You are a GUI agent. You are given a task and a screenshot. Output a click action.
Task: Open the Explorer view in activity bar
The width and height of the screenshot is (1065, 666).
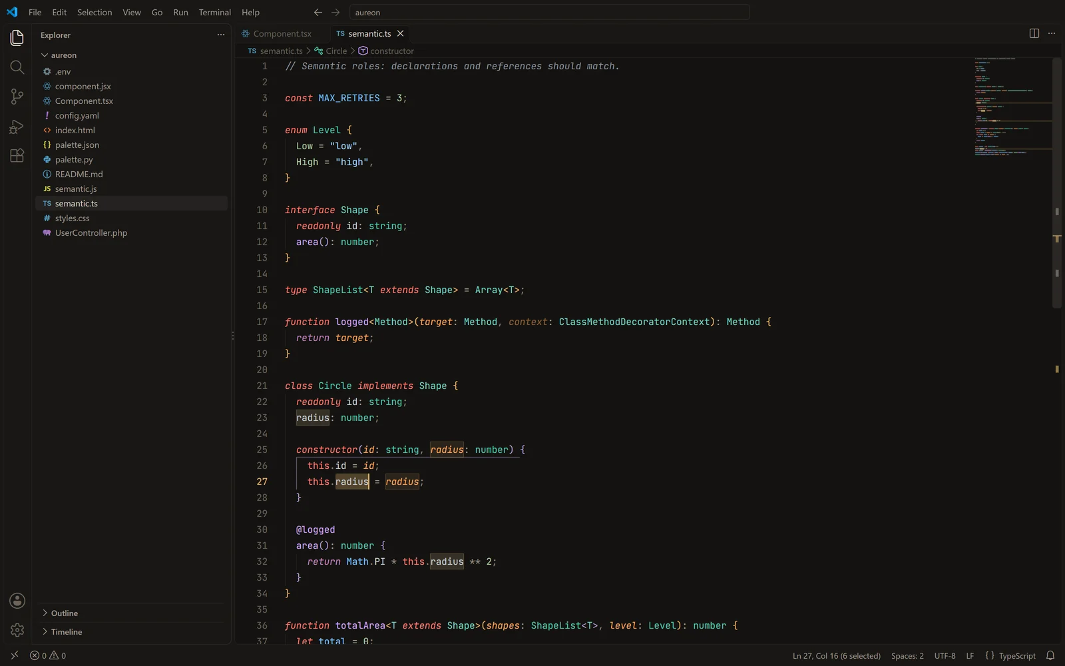click(17, 38)
